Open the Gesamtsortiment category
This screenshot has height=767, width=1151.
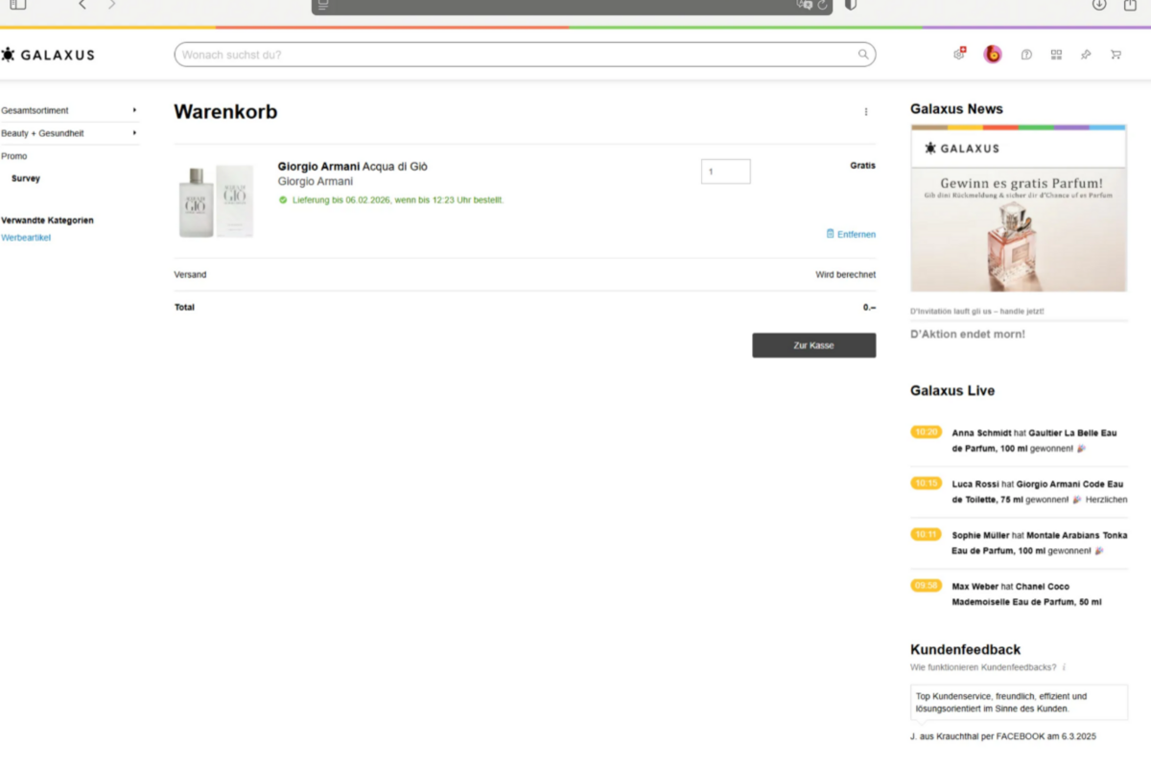(x=35, y=110)
